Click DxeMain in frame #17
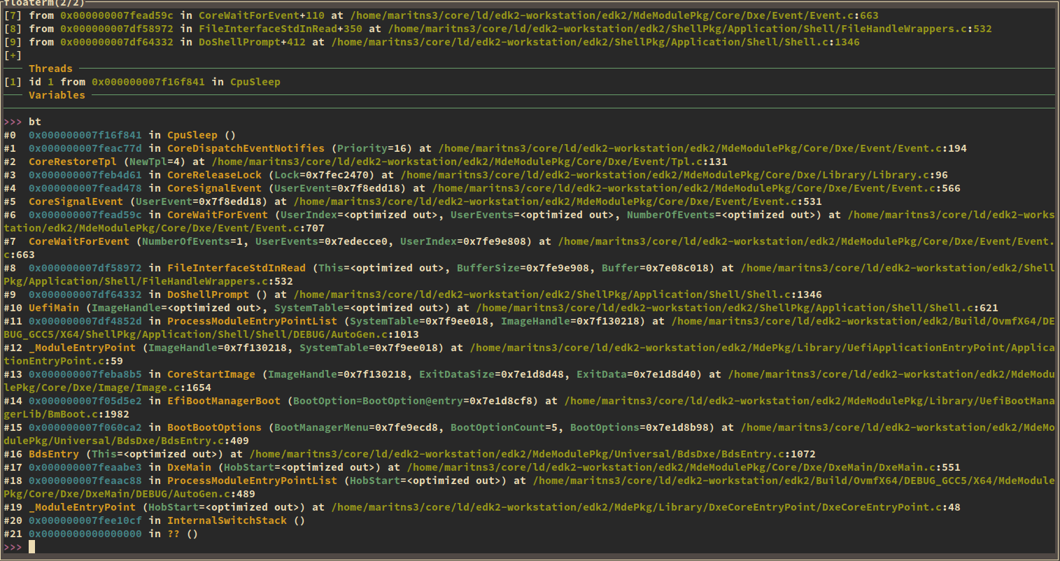 click(189, 467)
